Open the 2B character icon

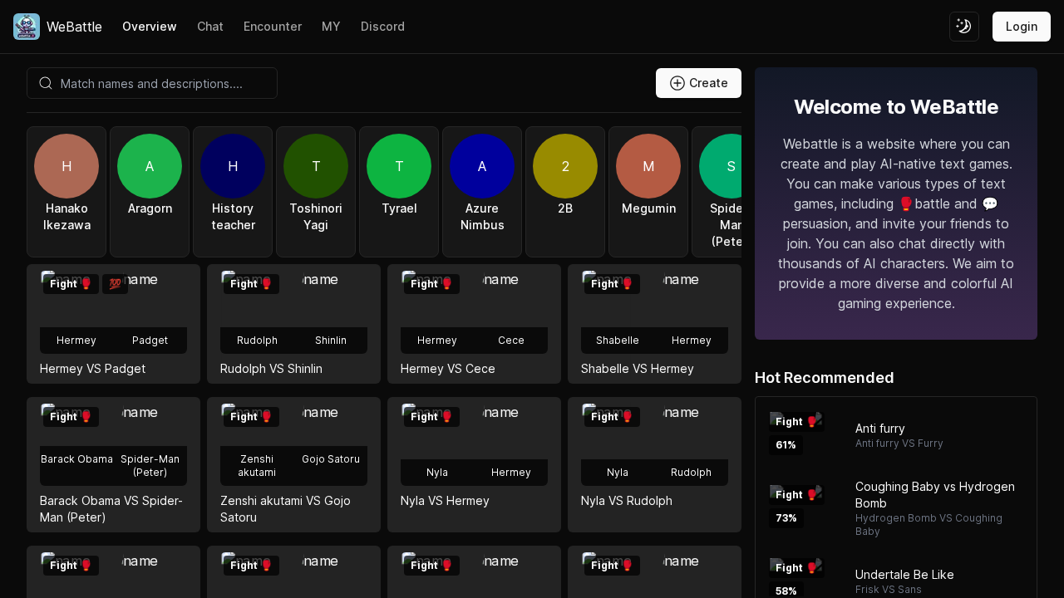tap(565, 166)
